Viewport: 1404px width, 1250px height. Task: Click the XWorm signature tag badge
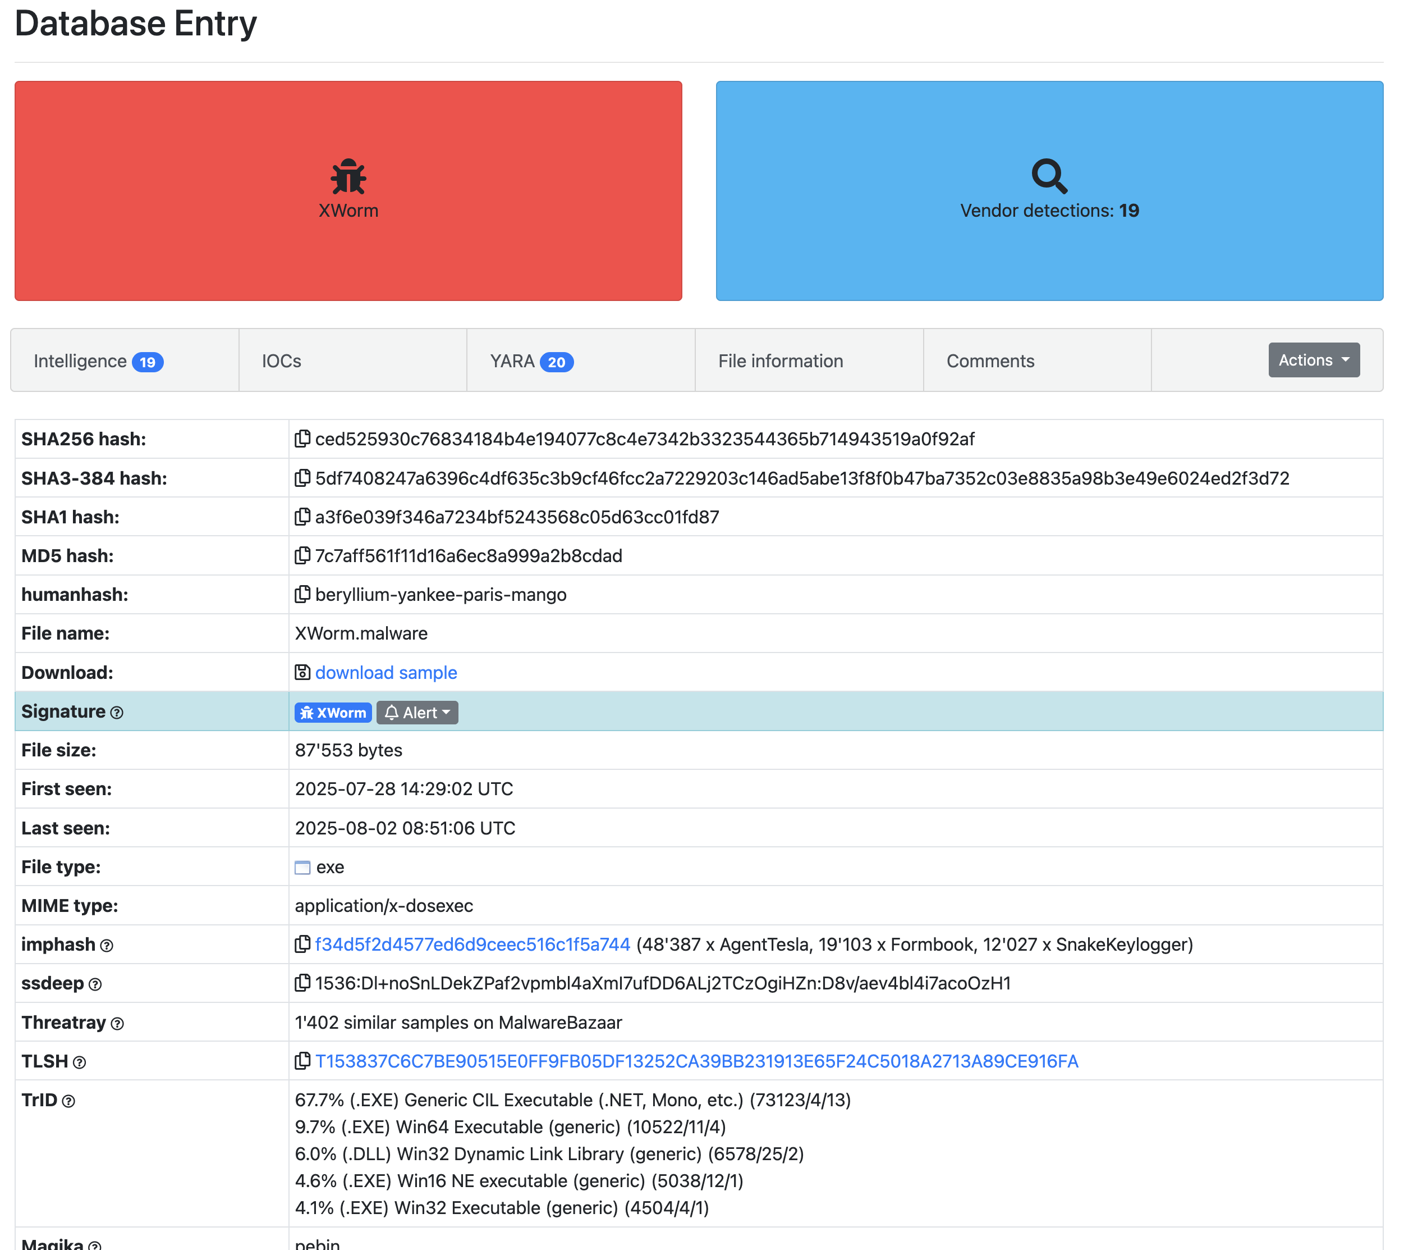(333, 713)
